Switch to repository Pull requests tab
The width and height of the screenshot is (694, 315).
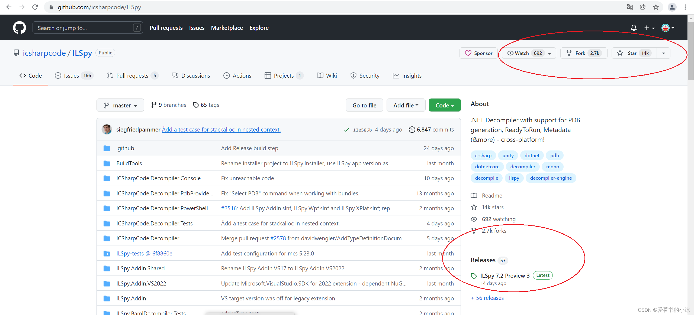(x=133, y=76)
